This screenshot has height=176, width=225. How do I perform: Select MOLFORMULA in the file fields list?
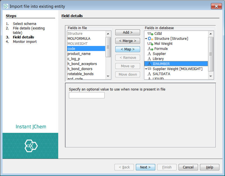tap(79, 39)
